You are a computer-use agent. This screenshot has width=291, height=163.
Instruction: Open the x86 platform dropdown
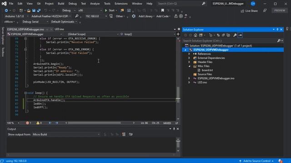pyautogui.click(x=90, y=10)
